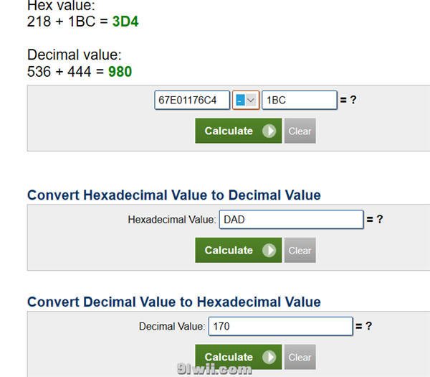Image resolution: width=430 pixels, height=377 pixels.
Task: Calculate the hexadecimal value of 170
Action: (x=239, y=357)
